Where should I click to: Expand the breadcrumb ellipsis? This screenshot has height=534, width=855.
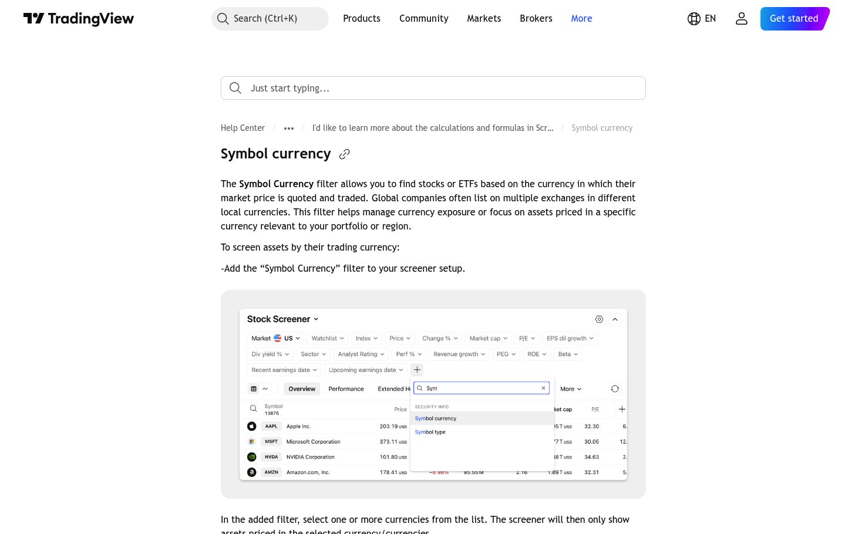[x=289, y=128]
